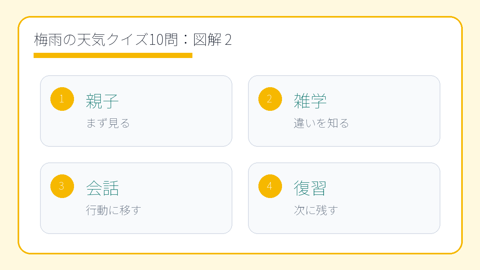The height and width of the screenshot is (270, 480).
Task: Open the second card panel 雑学
Action: [x=344, y=111]
